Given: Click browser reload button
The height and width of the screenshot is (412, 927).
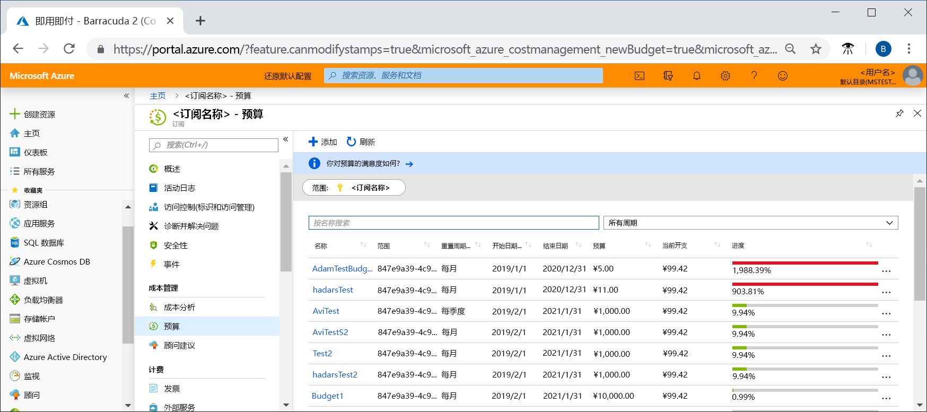Looking at the screenshot, I should (69, 49).
